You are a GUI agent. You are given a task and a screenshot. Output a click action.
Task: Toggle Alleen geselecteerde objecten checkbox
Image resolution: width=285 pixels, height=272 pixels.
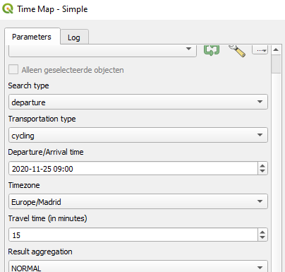13,70
